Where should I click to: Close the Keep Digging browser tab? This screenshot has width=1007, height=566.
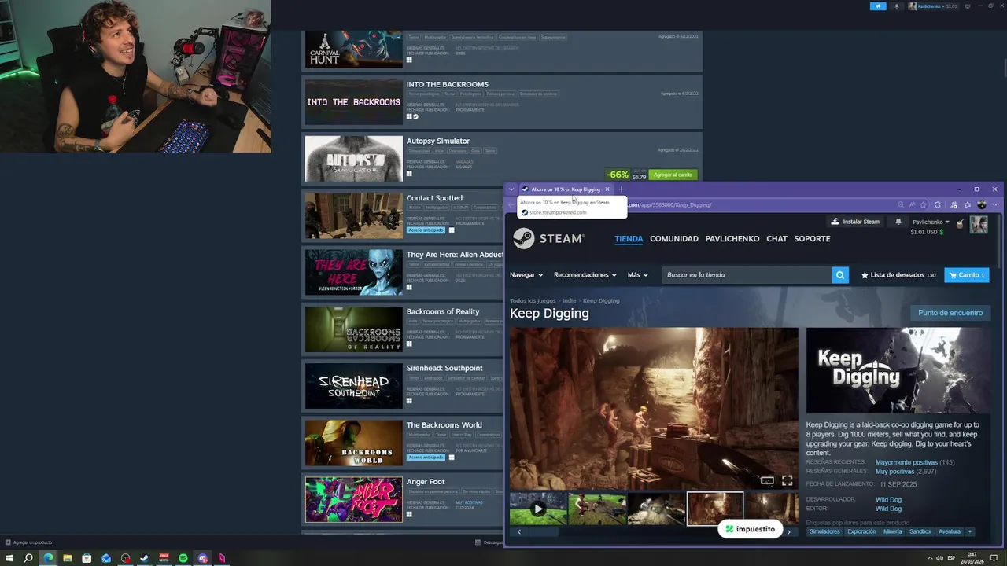(607, 189)
